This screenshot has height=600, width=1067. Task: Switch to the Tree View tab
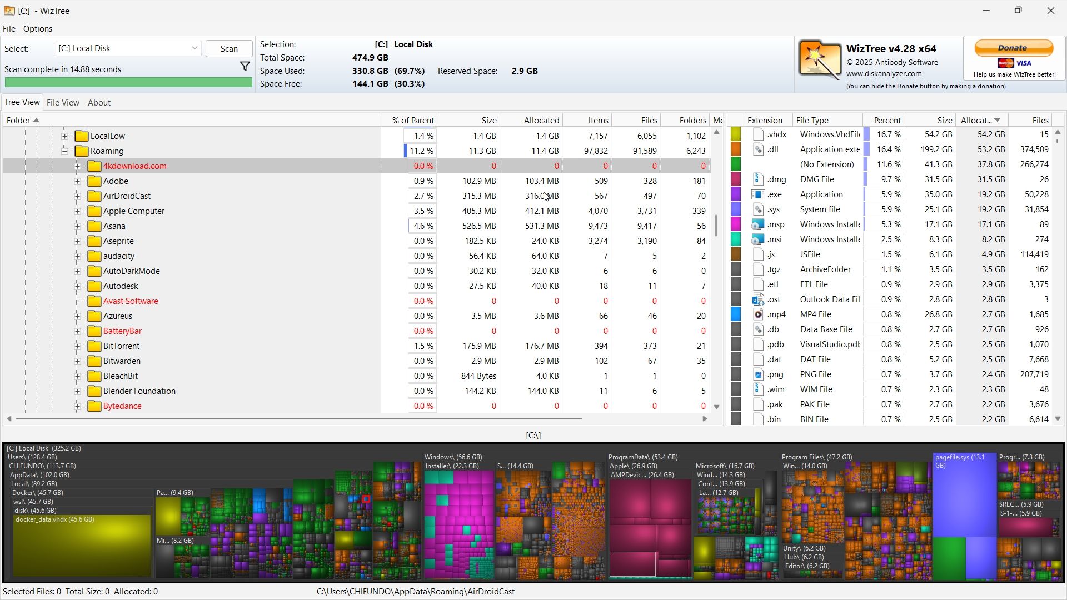[x=22, y=102]
